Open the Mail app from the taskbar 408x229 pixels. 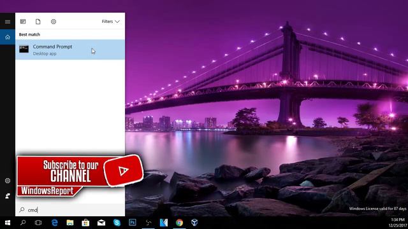(101, 223)
